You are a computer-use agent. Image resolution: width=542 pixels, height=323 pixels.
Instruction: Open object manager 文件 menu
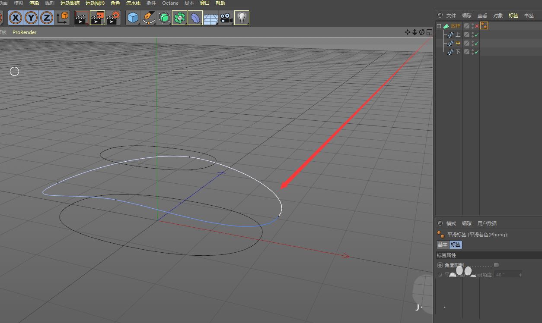pos(451,16)
